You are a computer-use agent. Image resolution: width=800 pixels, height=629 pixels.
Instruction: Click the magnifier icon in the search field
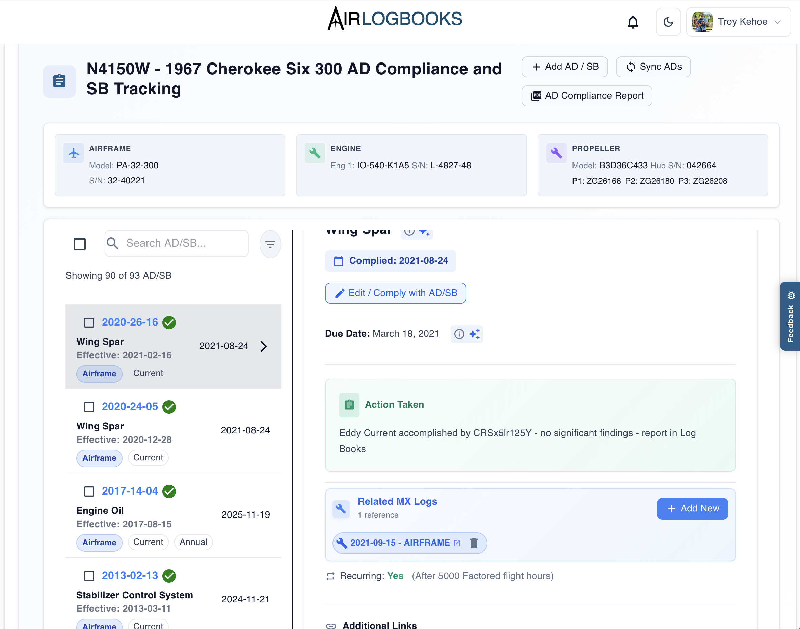tap(113, 244)
